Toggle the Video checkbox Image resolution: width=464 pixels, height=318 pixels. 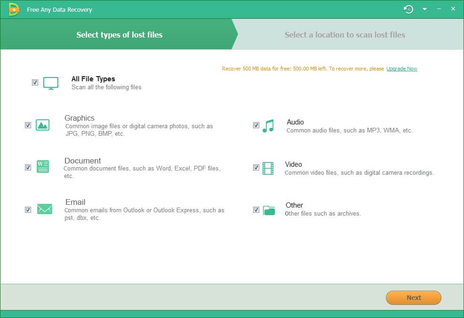(256, 167)
